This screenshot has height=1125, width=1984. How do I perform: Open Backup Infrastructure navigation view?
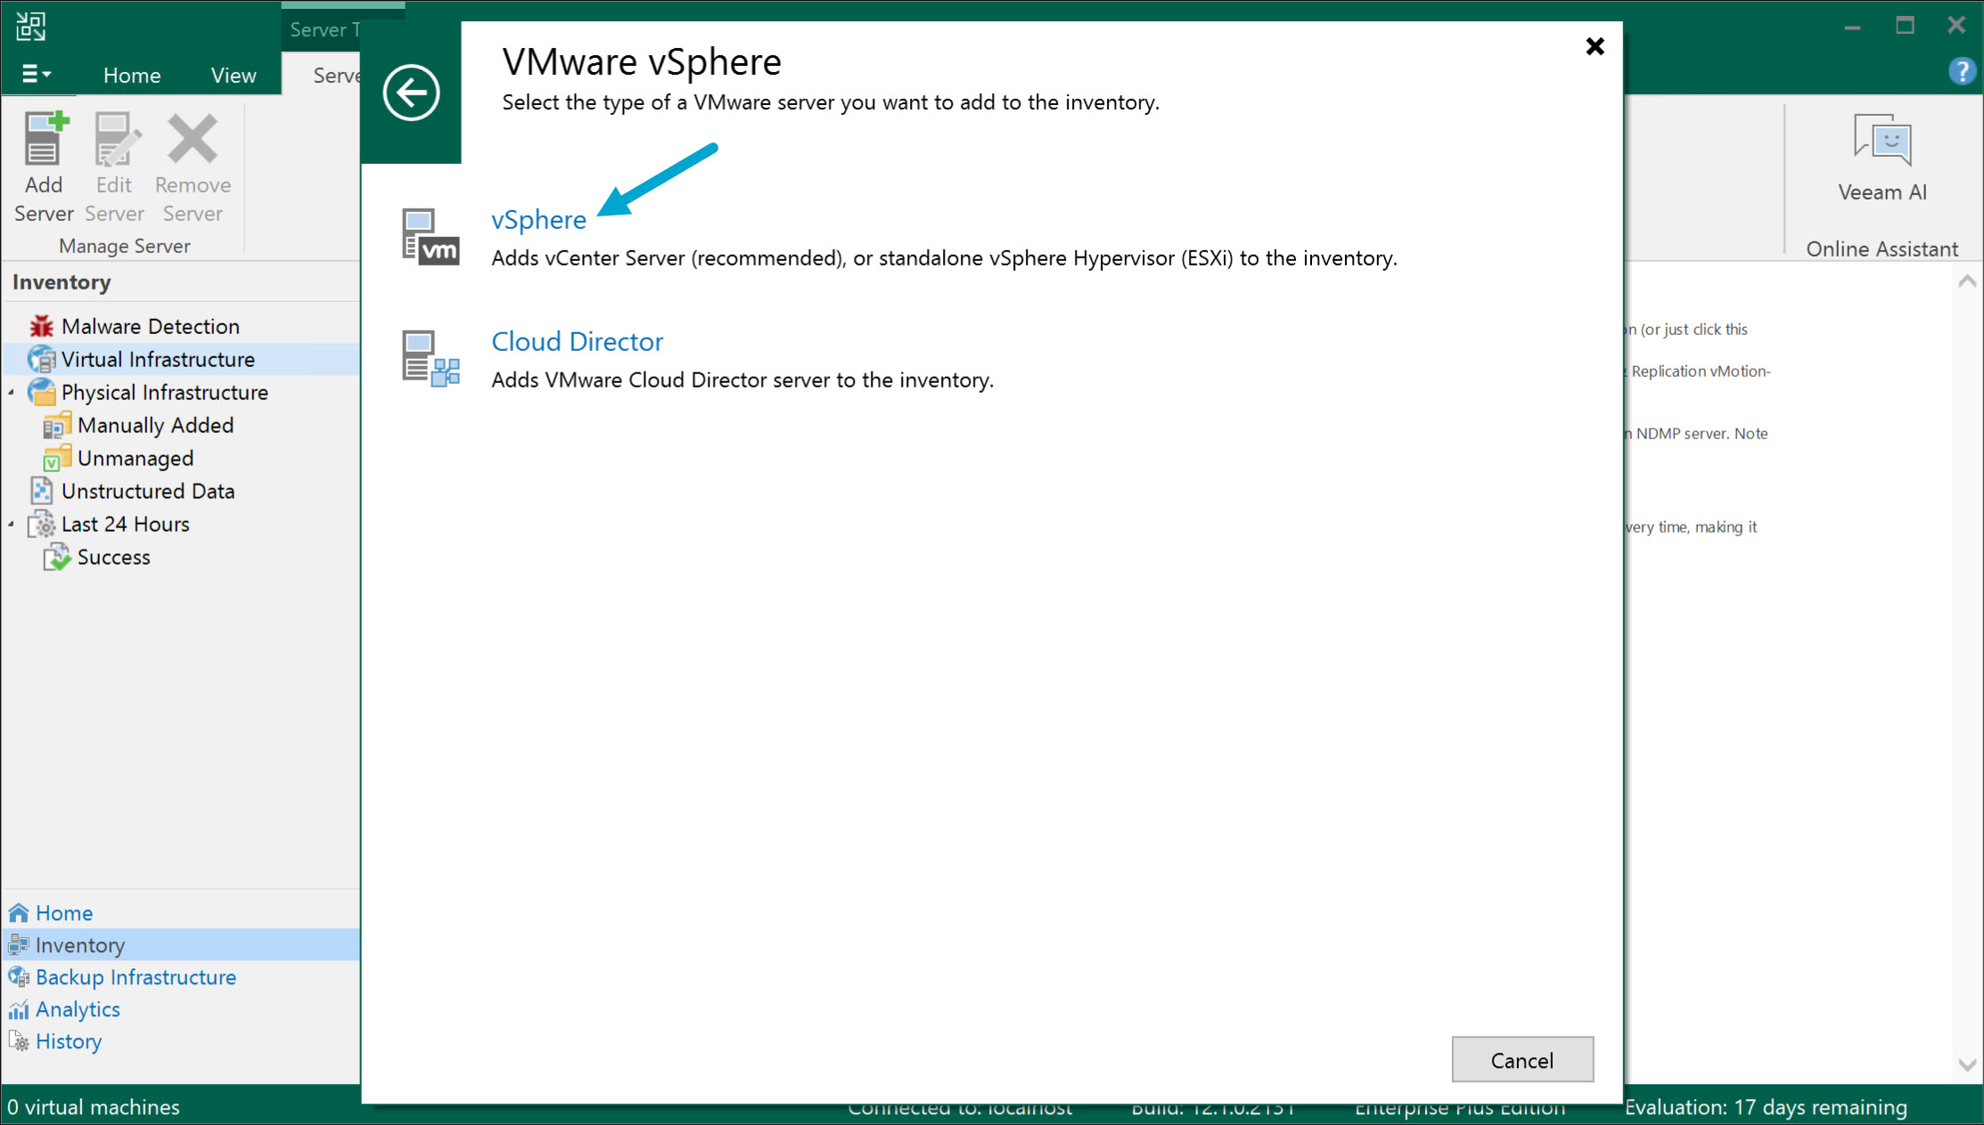tap(135, 977)
